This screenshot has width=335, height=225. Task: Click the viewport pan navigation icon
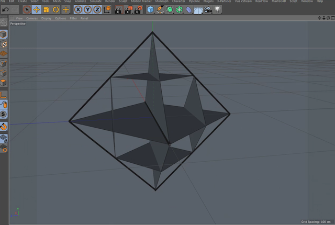[x=319, y=18]
